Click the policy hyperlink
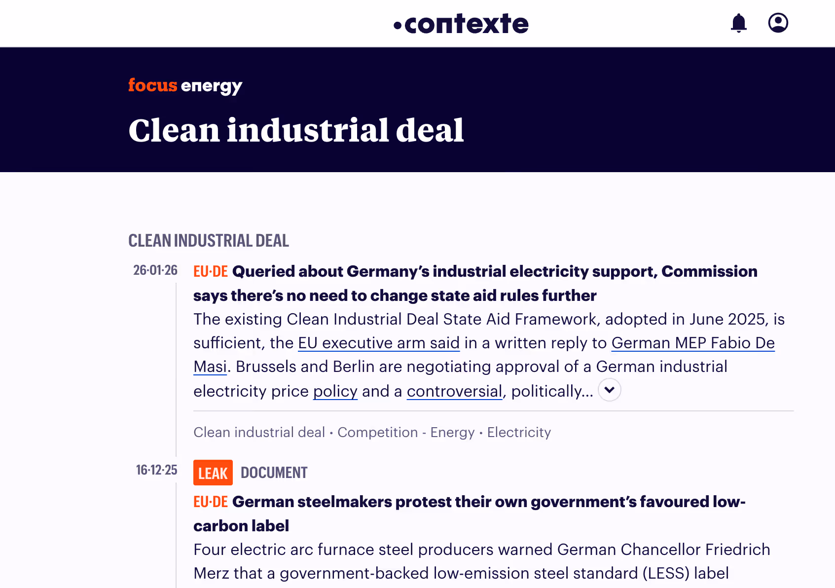The width and height of the screenshot is (835, 588). [335, 391]
